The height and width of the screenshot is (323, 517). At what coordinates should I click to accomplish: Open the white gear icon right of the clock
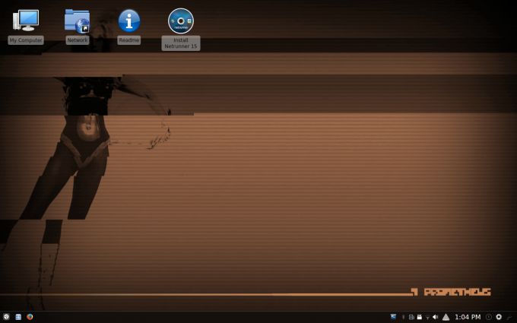point(499,317)
